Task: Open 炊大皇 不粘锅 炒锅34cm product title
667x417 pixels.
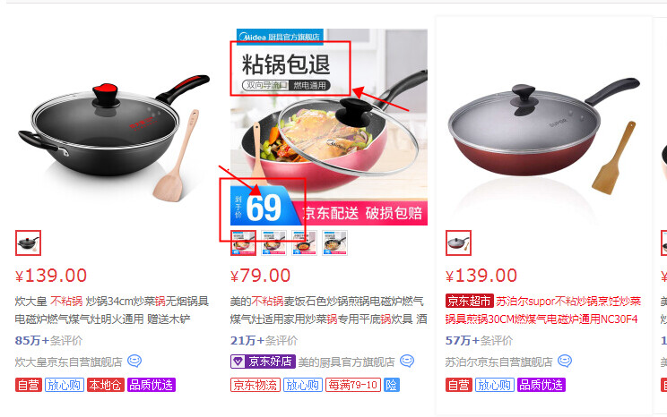Action: (111, 310)
